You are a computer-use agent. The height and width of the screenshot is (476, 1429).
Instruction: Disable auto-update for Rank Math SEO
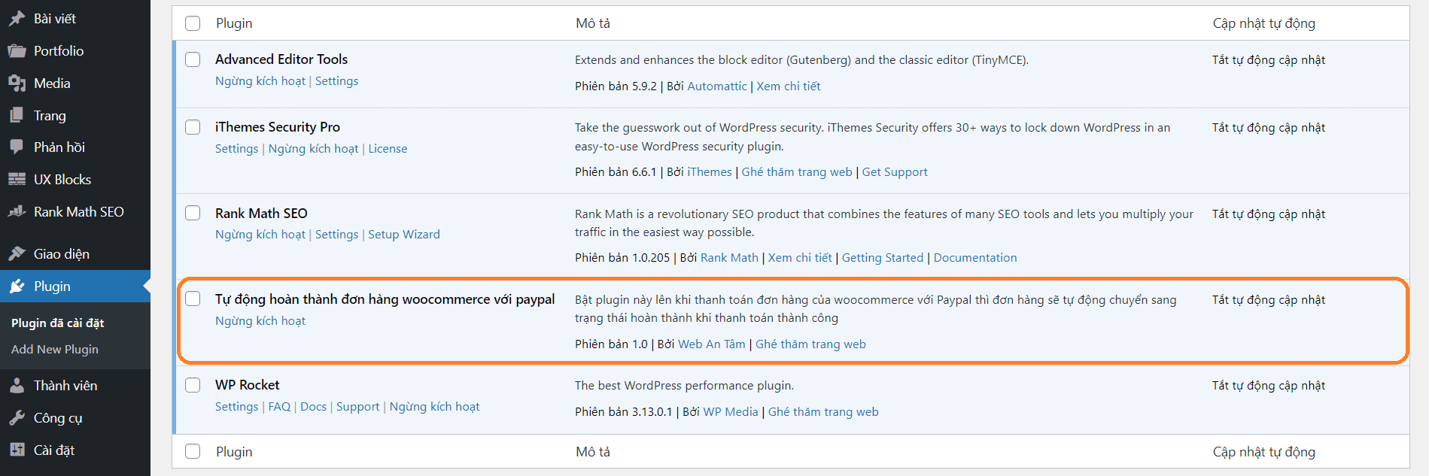coord(1268,214)
